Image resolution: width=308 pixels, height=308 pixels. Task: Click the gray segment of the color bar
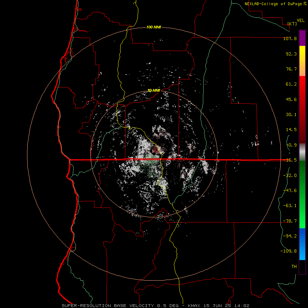(302, 152)
